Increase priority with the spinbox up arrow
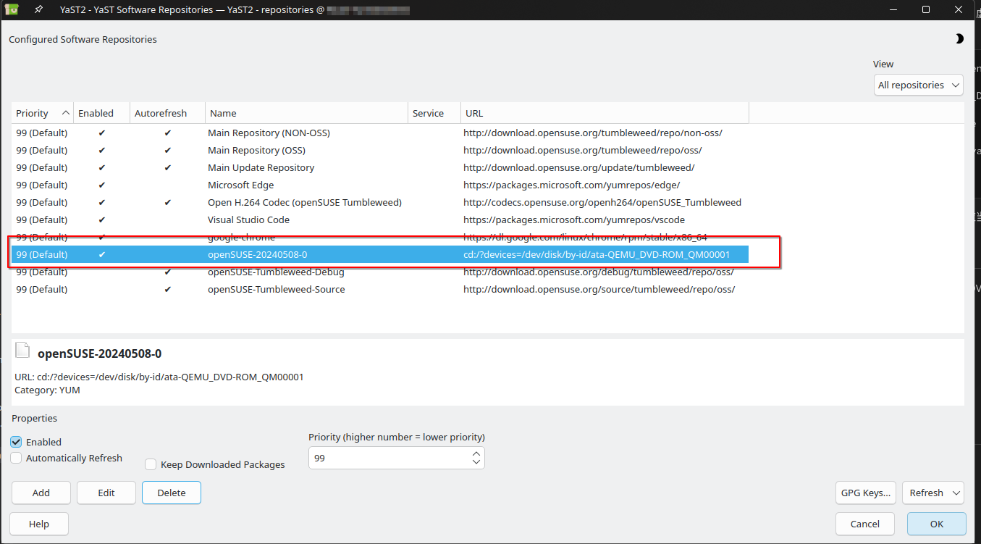Screen dimensions: 981x544 476,453
